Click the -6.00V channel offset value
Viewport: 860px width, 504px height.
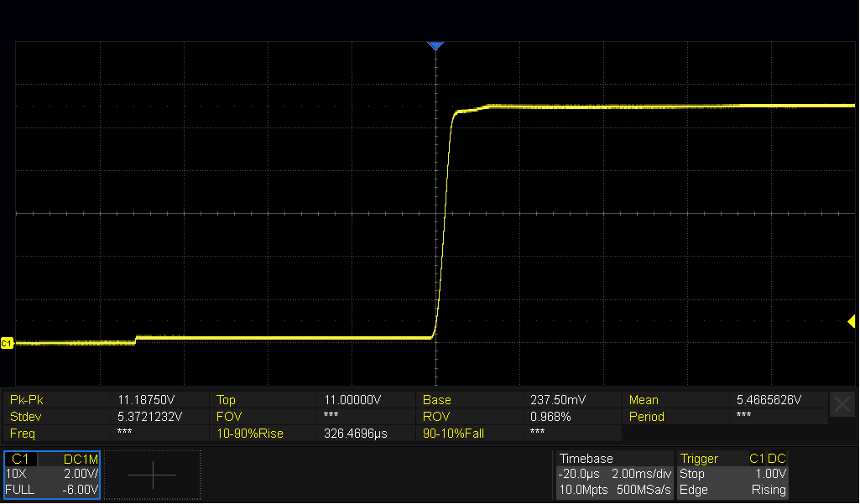(80, 490)
